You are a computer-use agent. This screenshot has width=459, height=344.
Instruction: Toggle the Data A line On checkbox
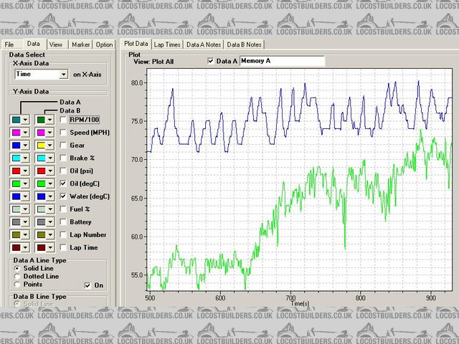click(x=87, y=285)
